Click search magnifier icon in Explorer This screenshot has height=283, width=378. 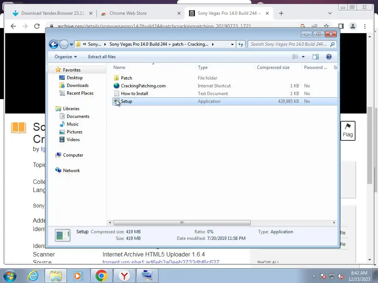click(x=333, y=44)
